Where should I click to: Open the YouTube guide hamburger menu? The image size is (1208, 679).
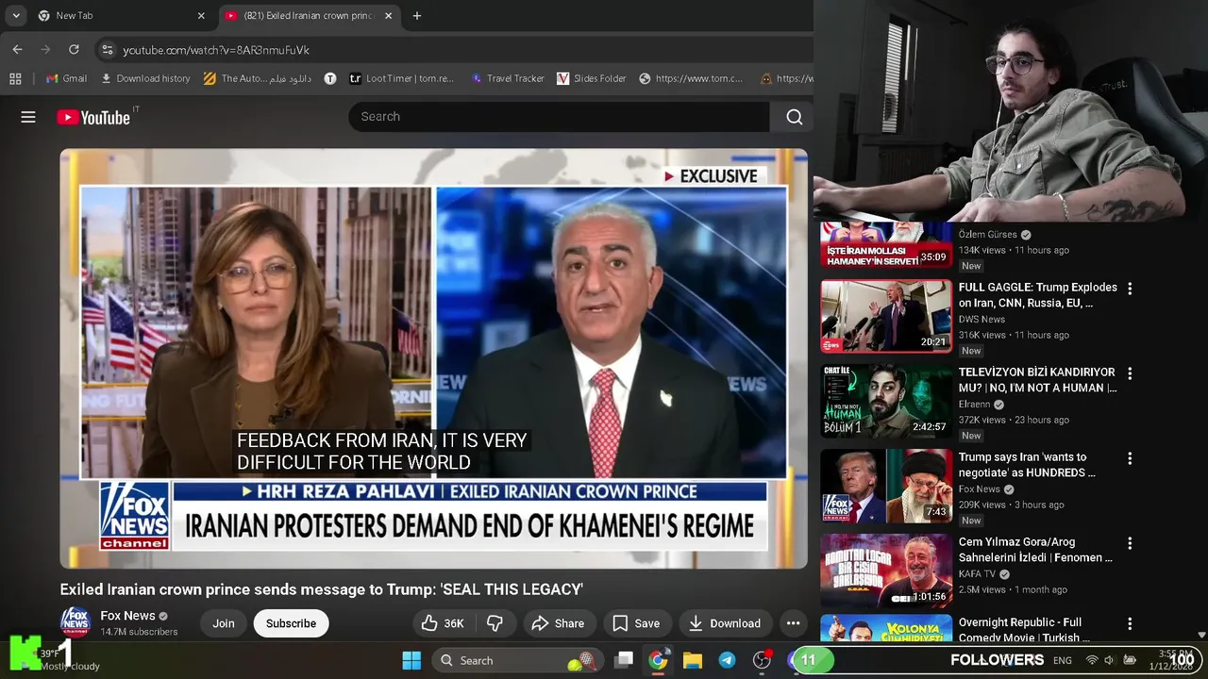pyautogui.click(x=28, y=117)
